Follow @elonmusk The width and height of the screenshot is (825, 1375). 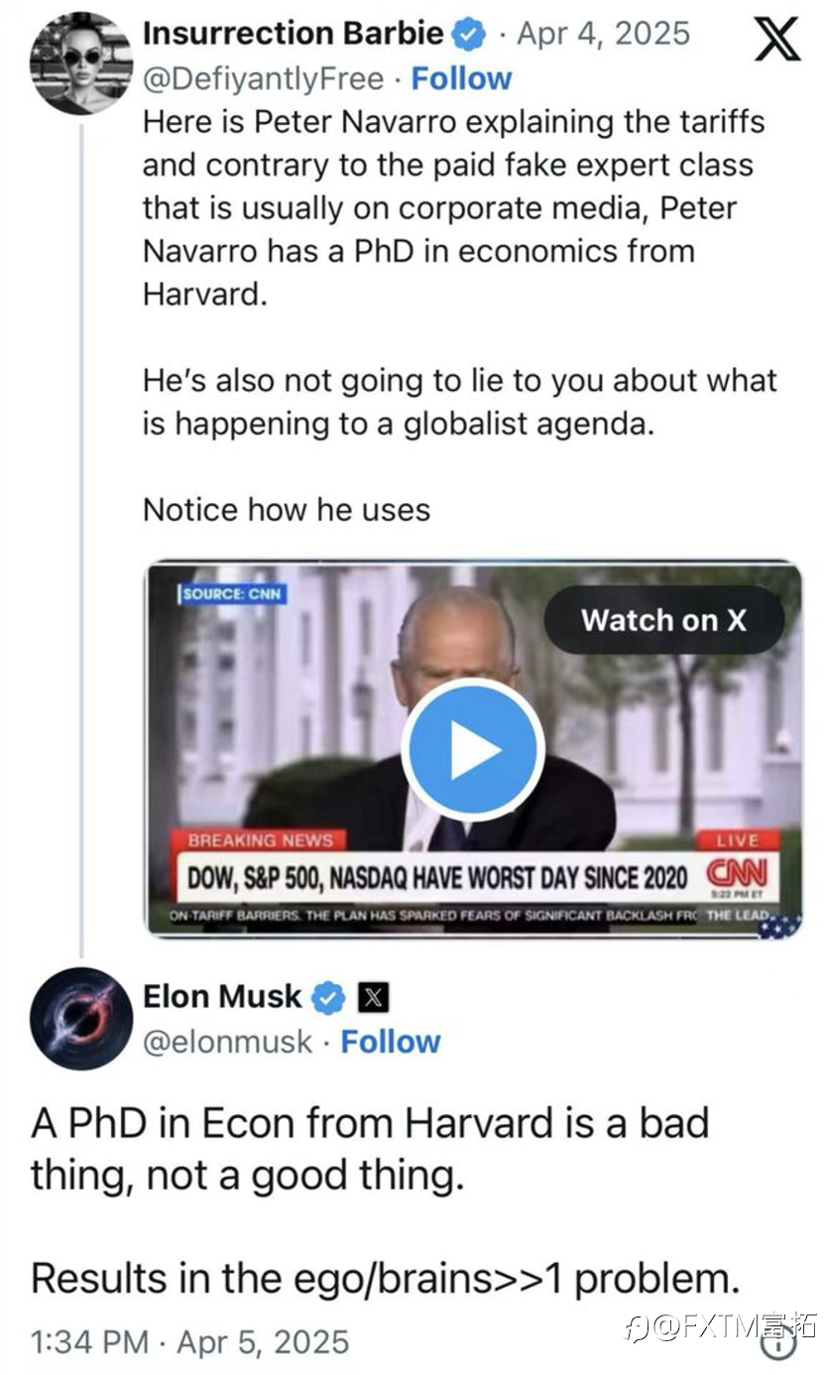(391, 1042)
